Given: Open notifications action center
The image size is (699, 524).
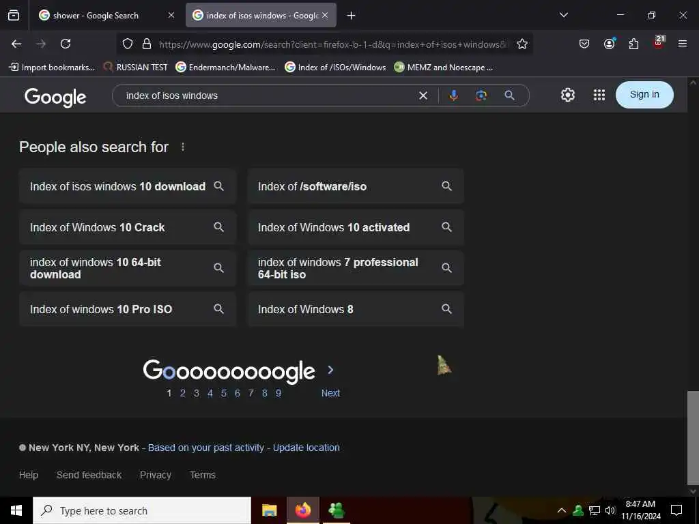Looking at the screenshot, I should click(676, 510).
